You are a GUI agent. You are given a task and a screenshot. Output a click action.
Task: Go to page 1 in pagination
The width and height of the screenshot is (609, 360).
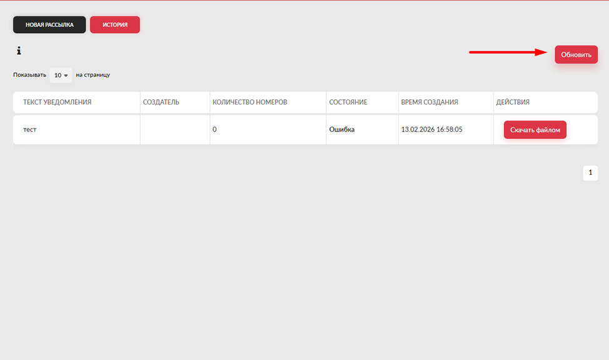click(590, 173)
